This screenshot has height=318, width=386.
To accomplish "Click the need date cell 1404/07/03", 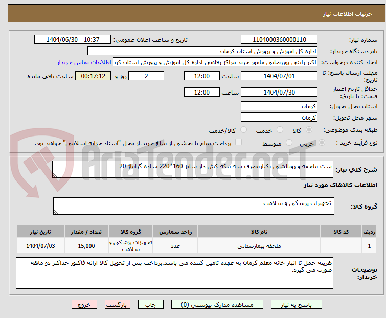I will (x=40, y=246).
